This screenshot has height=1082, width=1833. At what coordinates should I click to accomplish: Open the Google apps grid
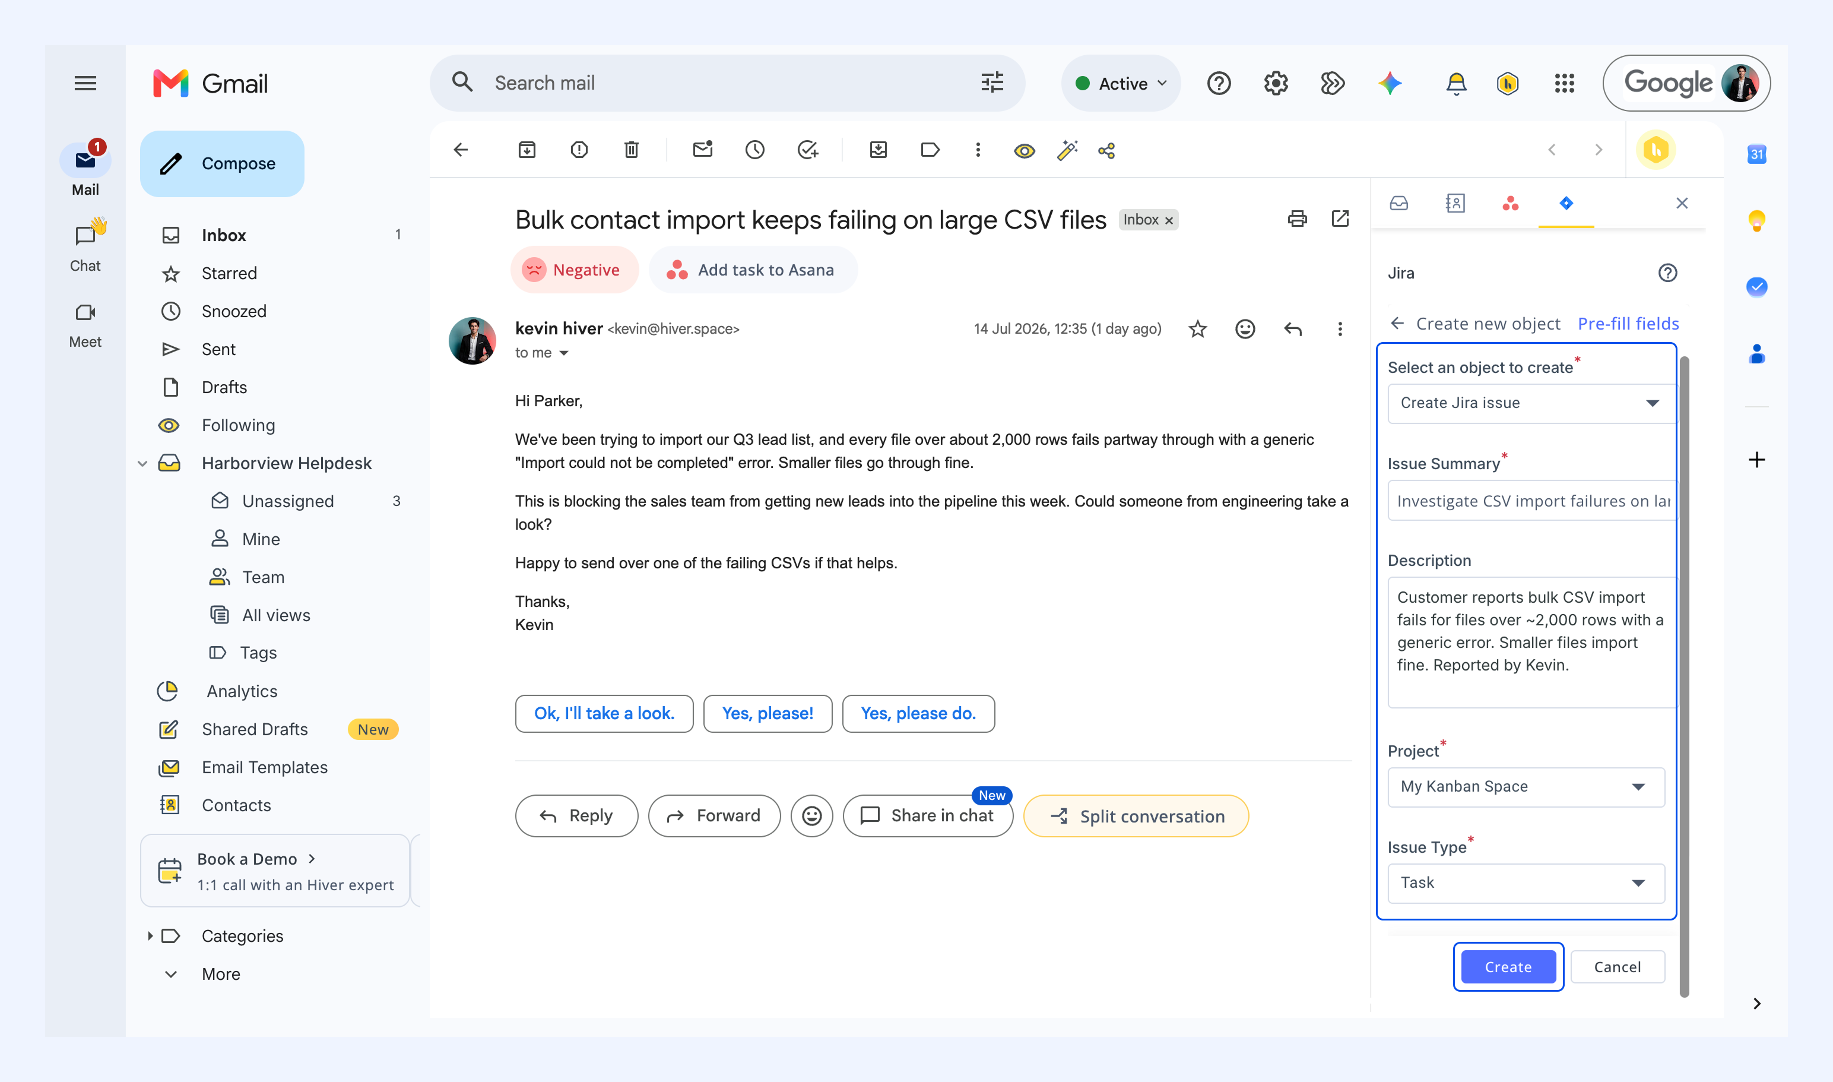[x=1564, y=83]
